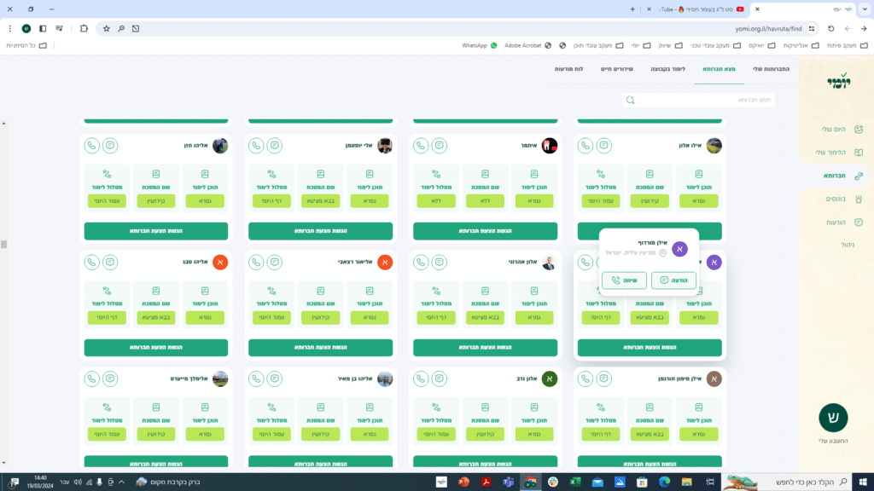Go to בונוסים in the sidebar
This screenshot has width=874, height=491.
(836, 199)
